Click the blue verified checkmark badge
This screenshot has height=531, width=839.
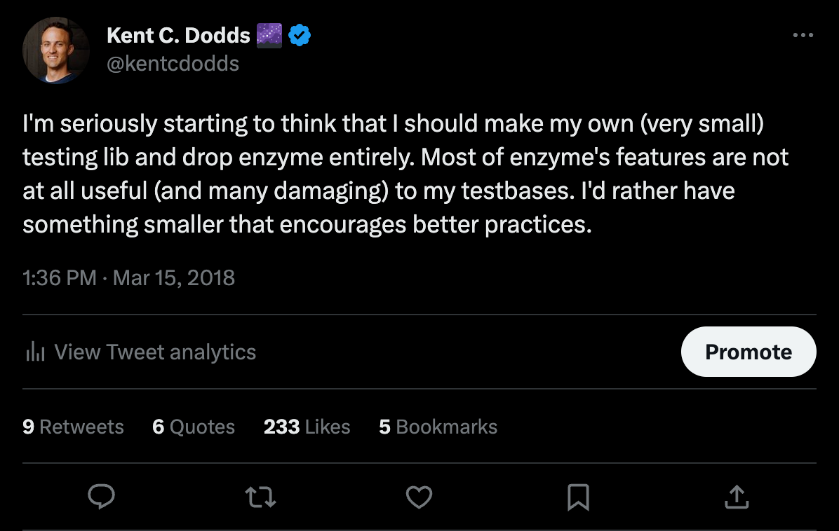[300, 35]
